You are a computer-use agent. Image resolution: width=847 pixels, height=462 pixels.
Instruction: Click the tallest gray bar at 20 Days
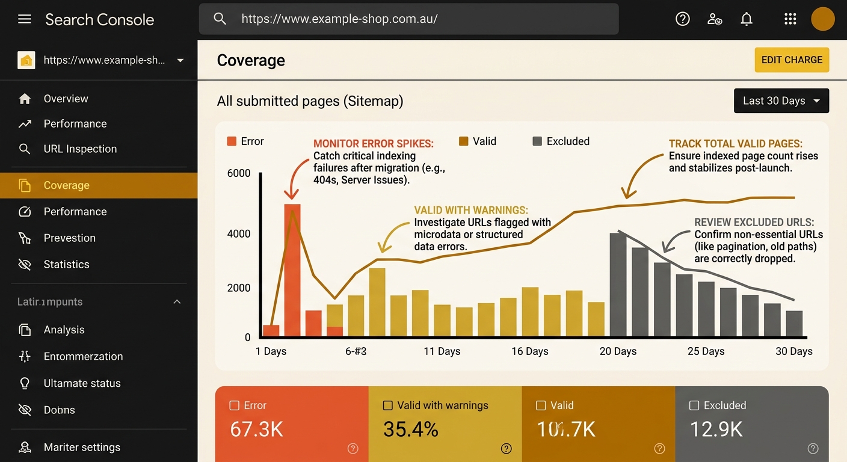click(x=618, y=285)
